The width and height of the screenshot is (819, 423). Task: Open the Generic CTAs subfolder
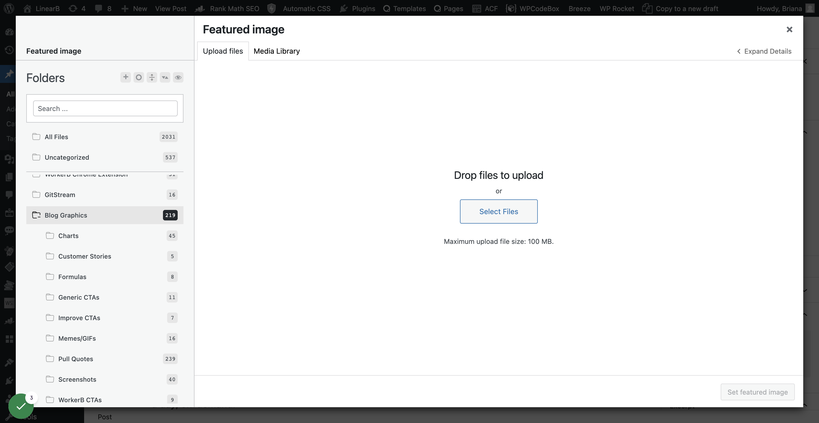[111, 297]
